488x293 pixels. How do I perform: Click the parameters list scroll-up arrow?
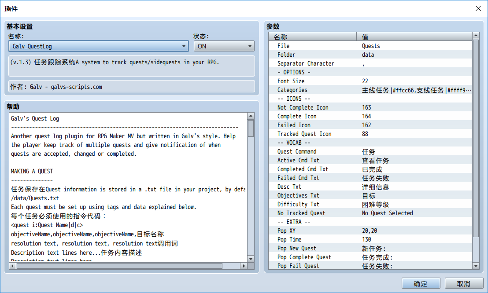(x=476, y=36)
